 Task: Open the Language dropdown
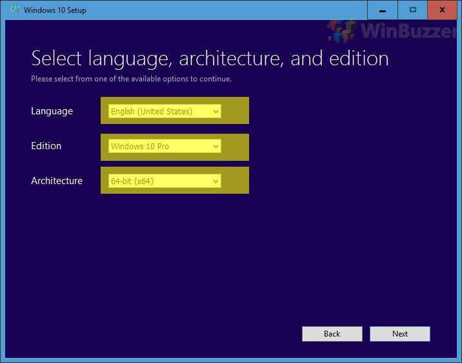click(165, 111)
